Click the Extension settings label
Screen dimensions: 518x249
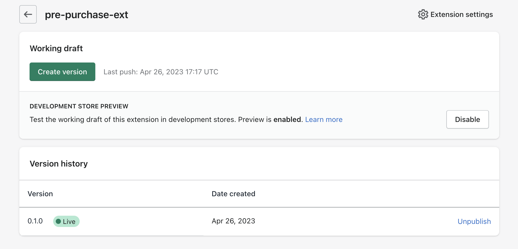pyautogui.click(x=461, y=14)
